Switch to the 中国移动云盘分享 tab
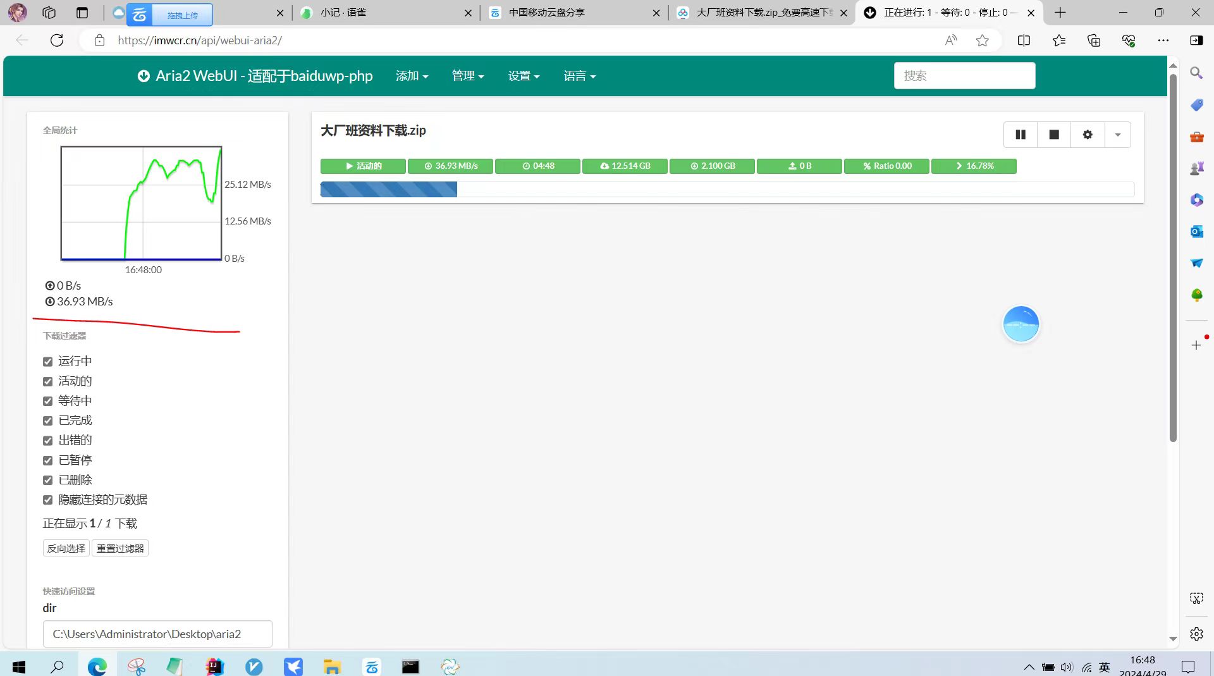1214x676 pixels. point(572,13)
